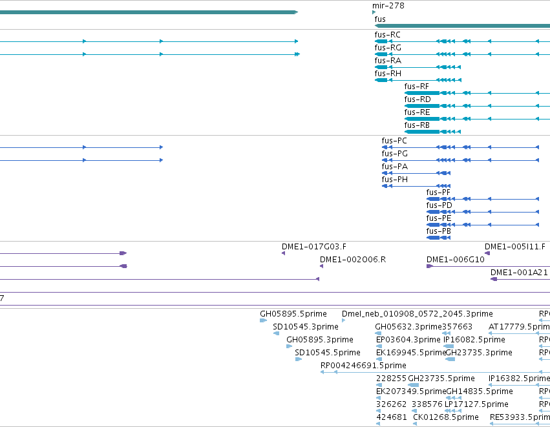Select the GH23735.5prime EST label

pos(441,379)
